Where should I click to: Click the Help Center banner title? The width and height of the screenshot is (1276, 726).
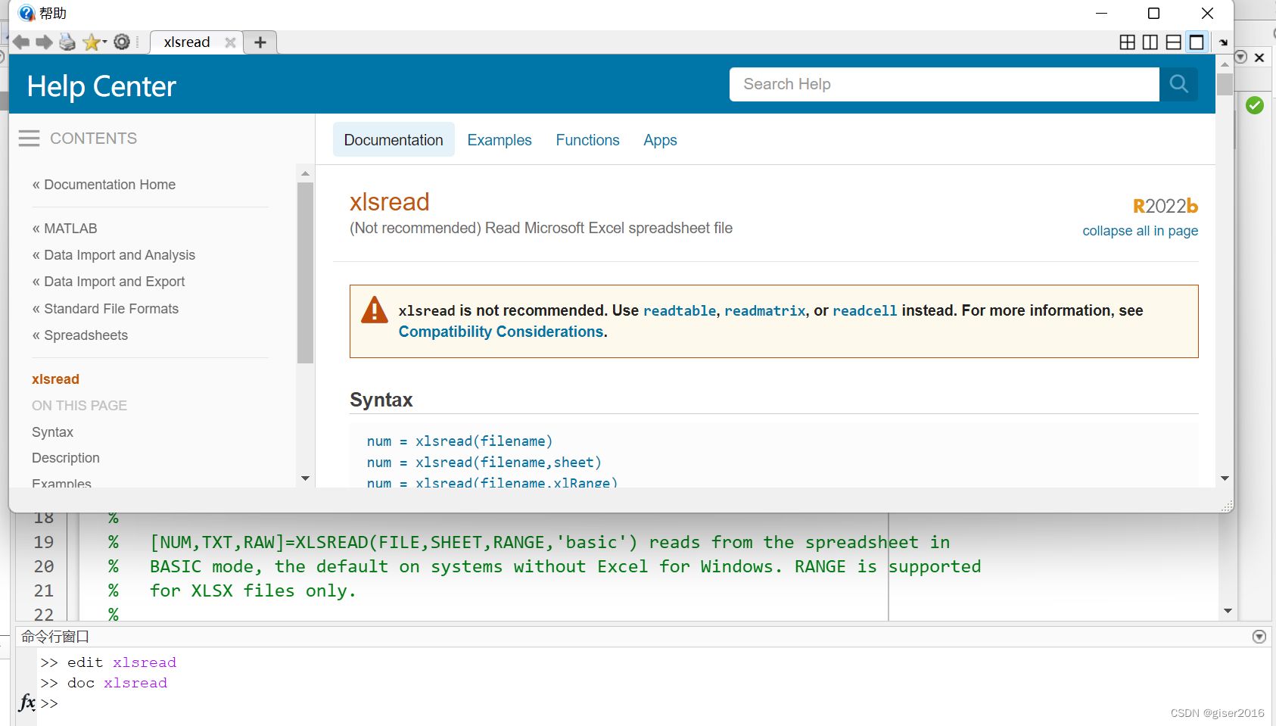(101, 86)
